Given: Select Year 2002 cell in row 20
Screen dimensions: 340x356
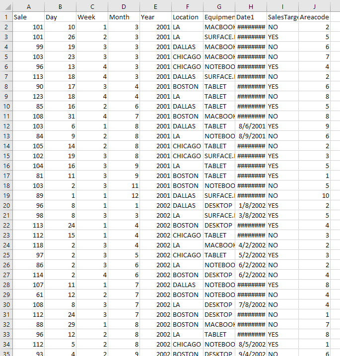Looking at the screenshot, I should click(x=155, y=205).
